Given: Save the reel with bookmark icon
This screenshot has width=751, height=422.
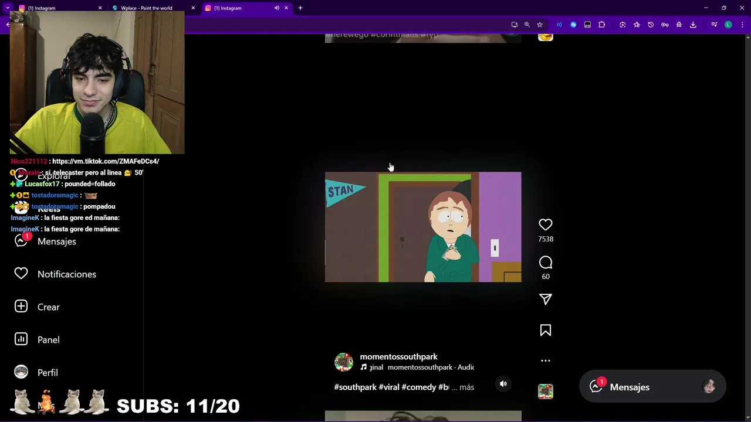Looking at the screenshot, I should coord(546,331).
